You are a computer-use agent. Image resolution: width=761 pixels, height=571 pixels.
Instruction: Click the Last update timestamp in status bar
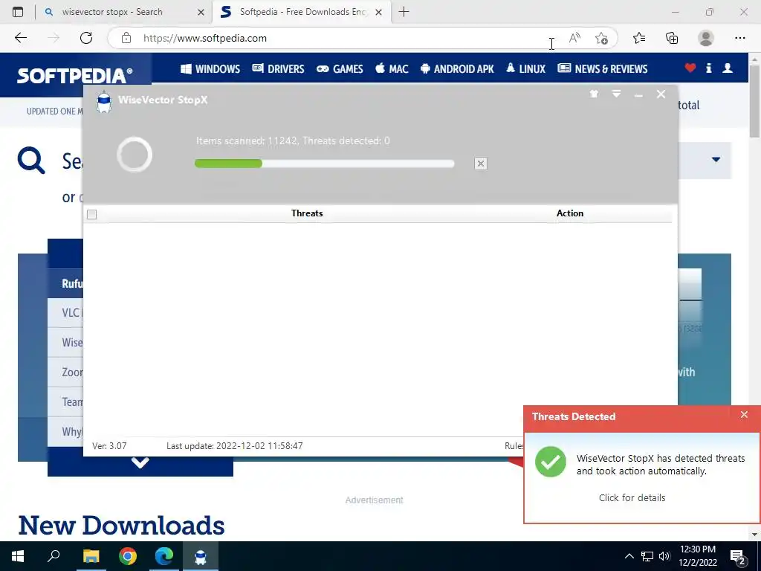pos(234,446)
